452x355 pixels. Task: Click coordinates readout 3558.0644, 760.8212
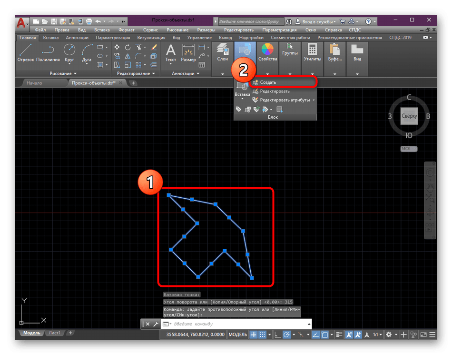195,335
